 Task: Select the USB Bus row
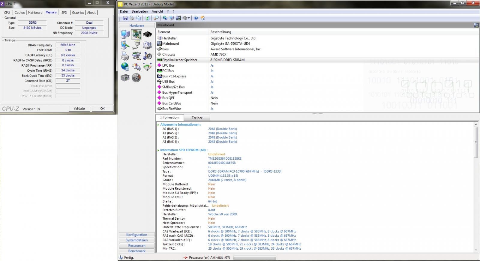[317, 82]
